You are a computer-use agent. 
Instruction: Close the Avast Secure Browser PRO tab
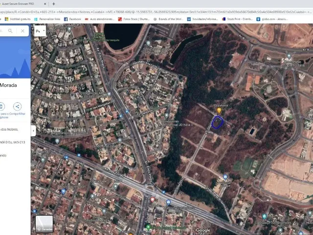click(x=45, y=4)
